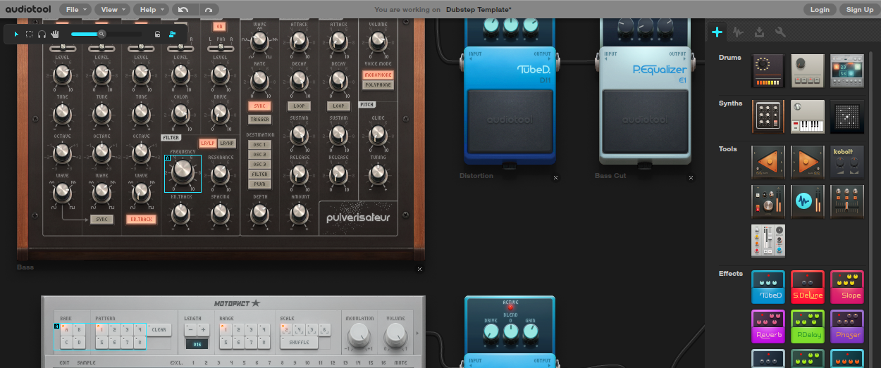The width and height of the screenshot is (881, 368).
Task: Toggle the LFO TRIGGER button
Action: tap(259, 120)
